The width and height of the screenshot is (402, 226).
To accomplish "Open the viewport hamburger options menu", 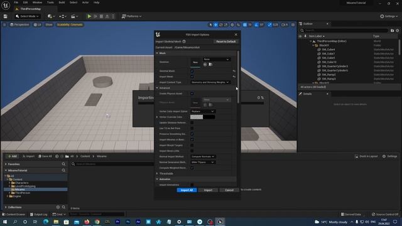I will (4, 25).
